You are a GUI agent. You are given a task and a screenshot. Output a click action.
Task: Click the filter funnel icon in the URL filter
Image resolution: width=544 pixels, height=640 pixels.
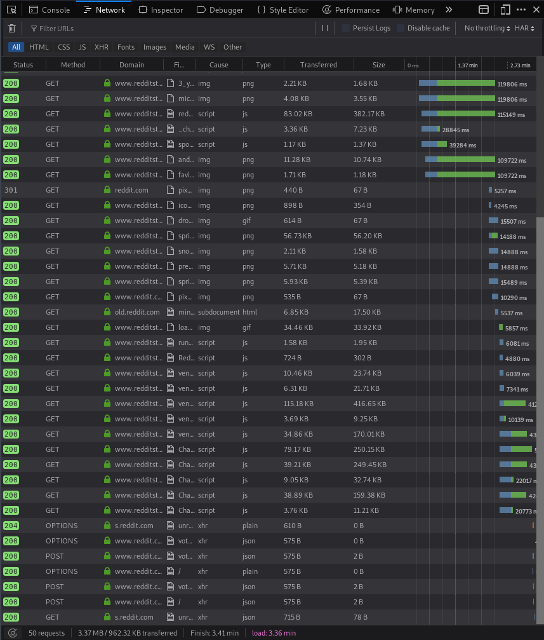click(34, 29)
